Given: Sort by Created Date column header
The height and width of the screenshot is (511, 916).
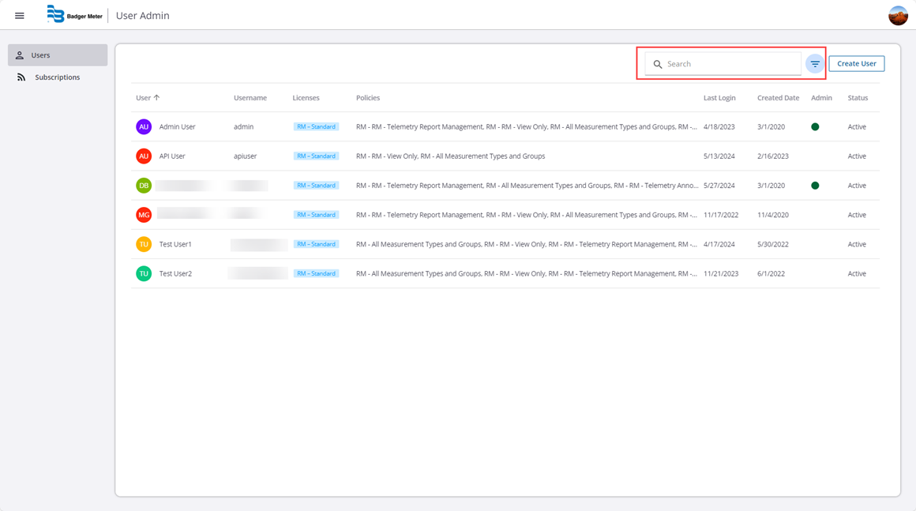Looking at the screenshot, I should (778, 98).
